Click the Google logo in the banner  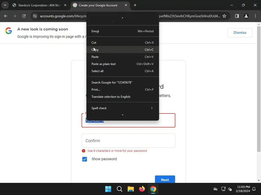coord(8,31)
